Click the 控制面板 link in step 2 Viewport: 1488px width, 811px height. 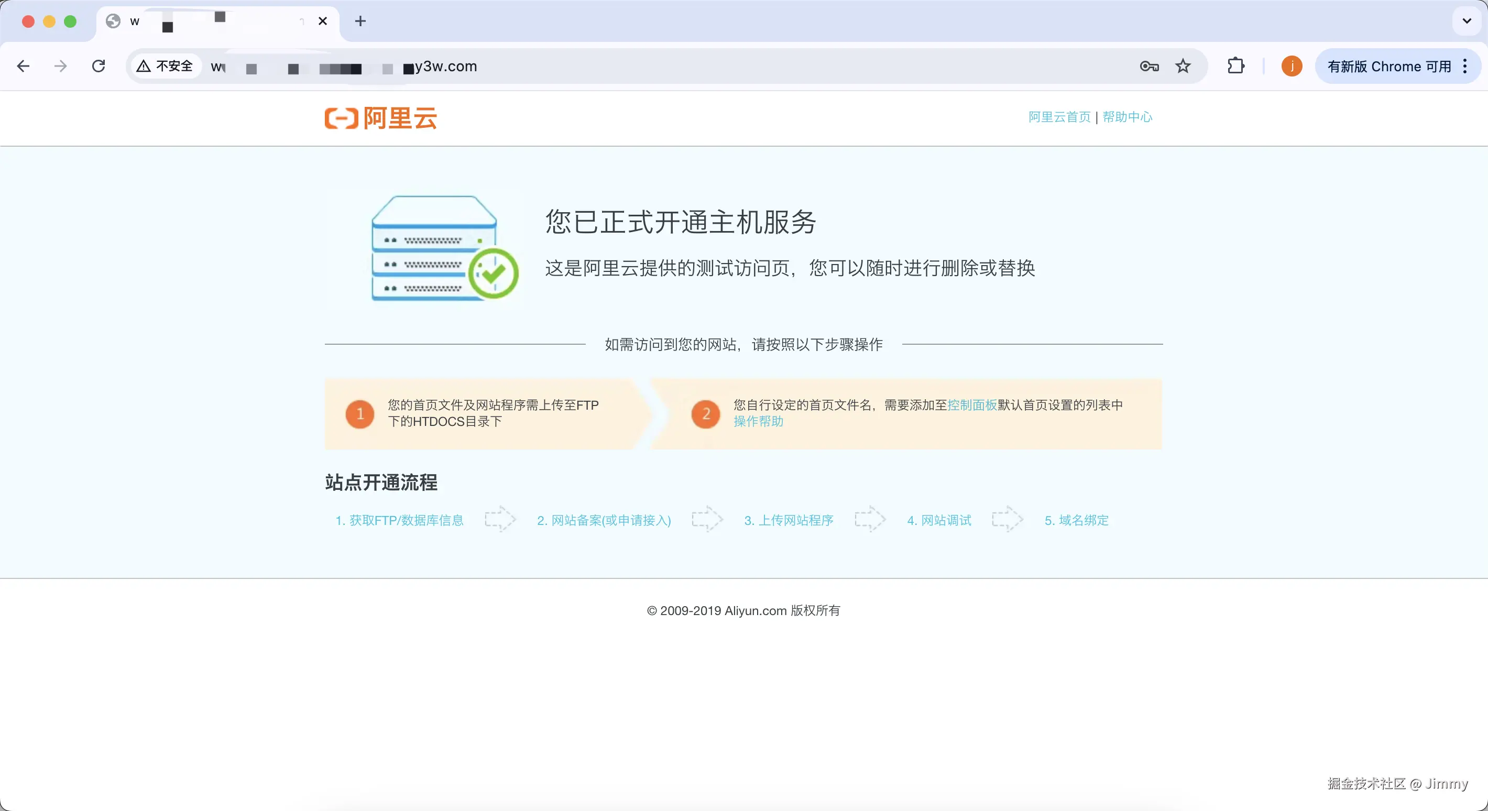coord(972,405)
